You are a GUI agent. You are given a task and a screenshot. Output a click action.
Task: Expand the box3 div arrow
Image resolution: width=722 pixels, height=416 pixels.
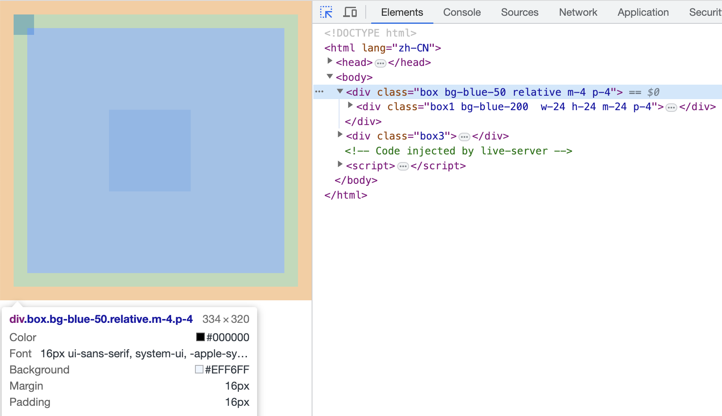(340, 135)
